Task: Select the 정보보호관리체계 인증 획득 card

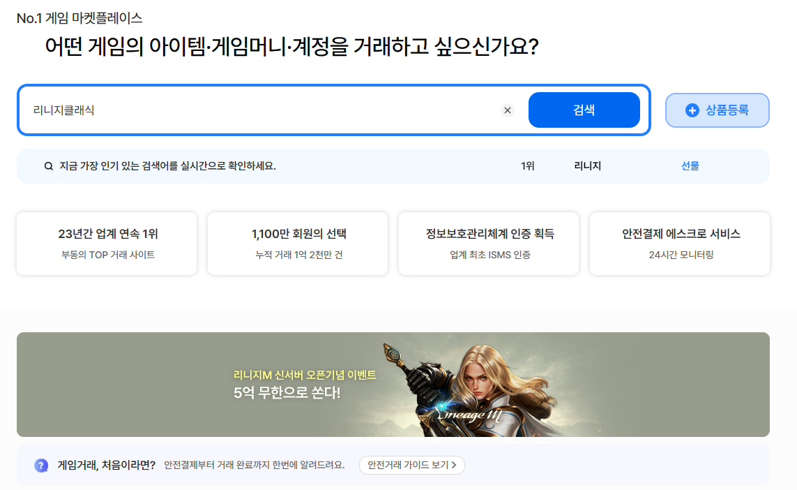Action: [489, 244]
